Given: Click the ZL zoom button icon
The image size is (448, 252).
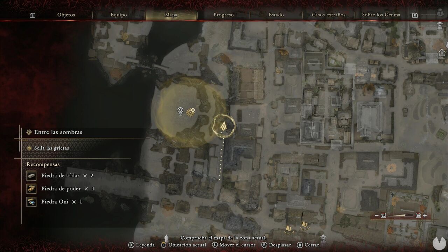Looking at the screenshot, I should (383, 216).
